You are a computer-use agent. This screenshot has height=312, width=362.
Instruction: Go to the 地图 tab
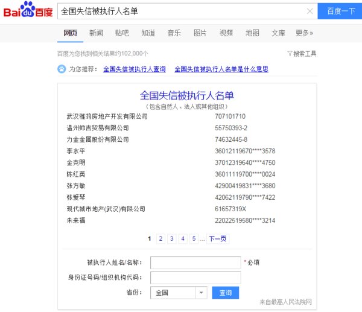pos(252,33)
